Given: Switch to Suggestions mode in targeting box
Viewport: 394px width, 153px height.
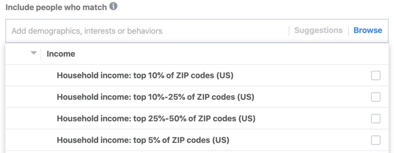Looking at the screenshot, I should pyautogui.click(x=318, y=30).
